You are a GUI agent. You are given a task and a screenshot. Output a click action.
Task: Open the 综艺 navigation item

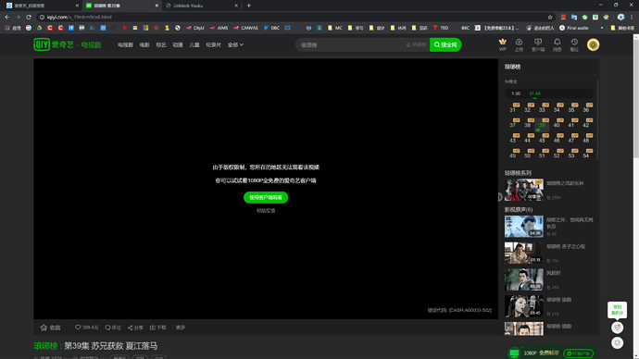[161, 44]
